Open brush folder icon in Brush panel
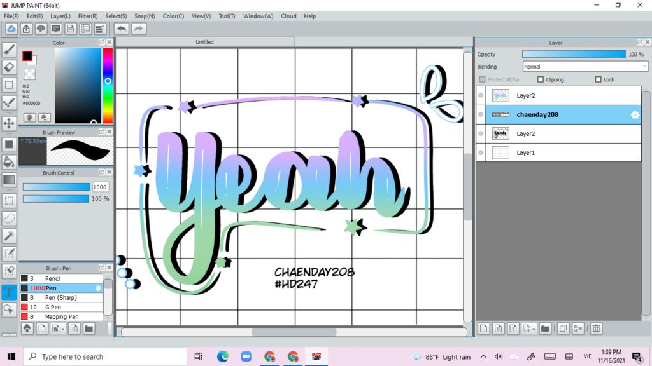This screenshot has height=366, width=652. pos(89,329)
